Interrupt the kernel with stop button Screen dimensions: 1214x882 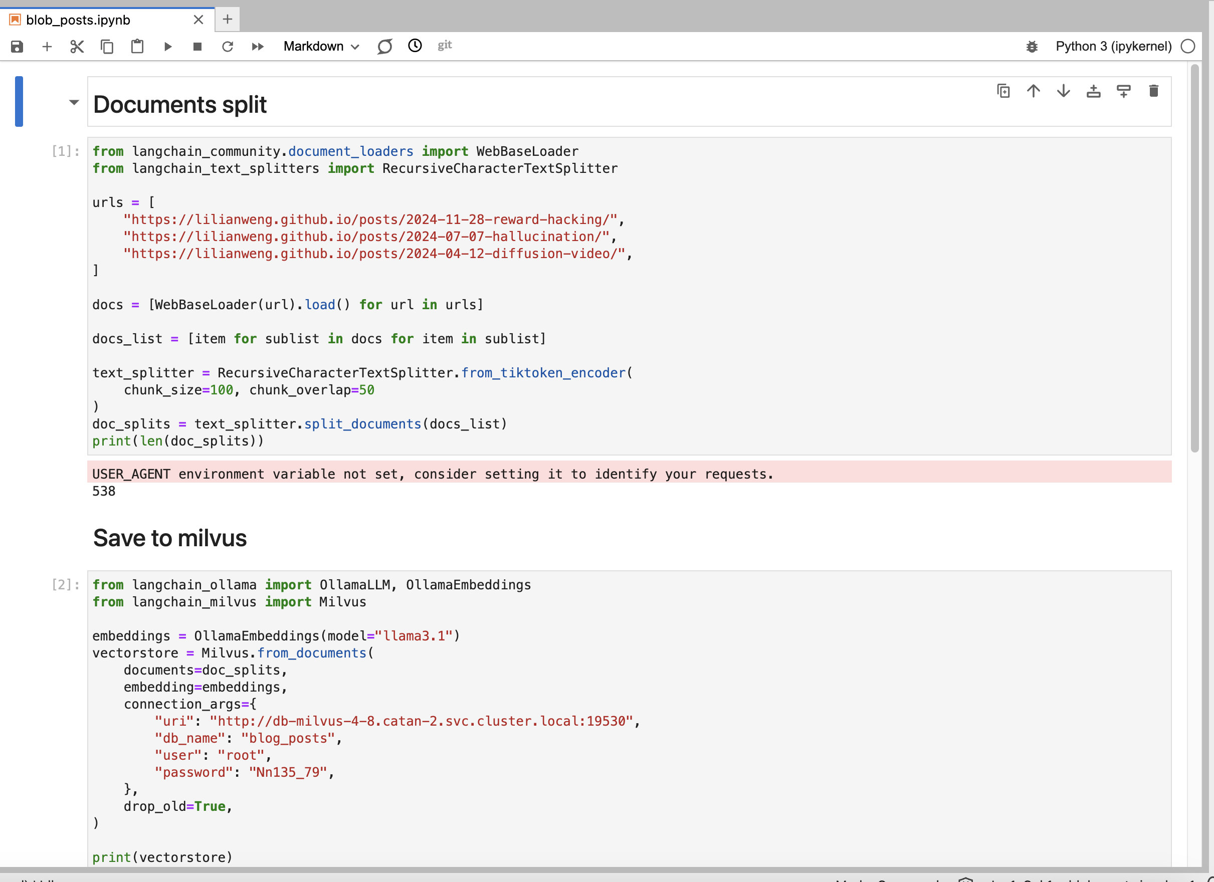coord(197,47)
